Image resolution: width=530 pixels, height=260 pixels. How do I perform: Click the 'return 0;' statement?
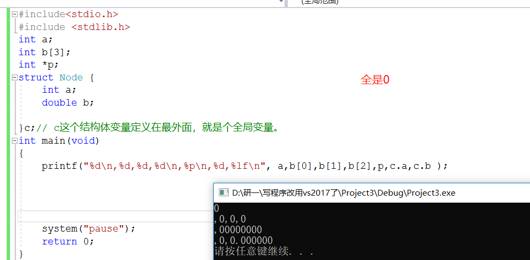(68, 241)
